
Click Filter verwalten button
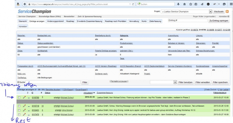point(202,82)
